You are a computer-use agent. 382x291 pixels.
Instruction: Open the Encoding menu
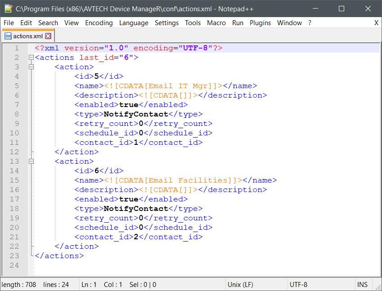99,23
